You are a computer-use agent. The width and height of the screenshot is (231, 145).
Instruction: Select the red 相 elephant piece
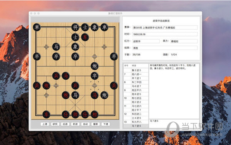[x=95, y=114]
